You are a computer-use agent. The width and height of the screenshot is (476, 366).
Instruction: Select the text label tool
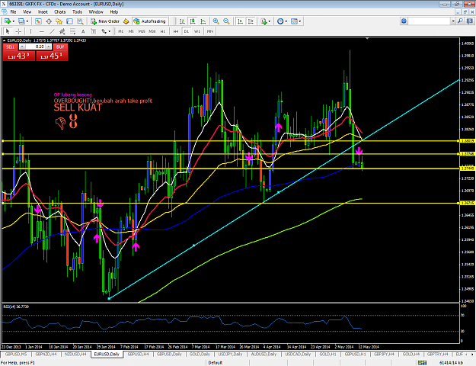point(94,31)
